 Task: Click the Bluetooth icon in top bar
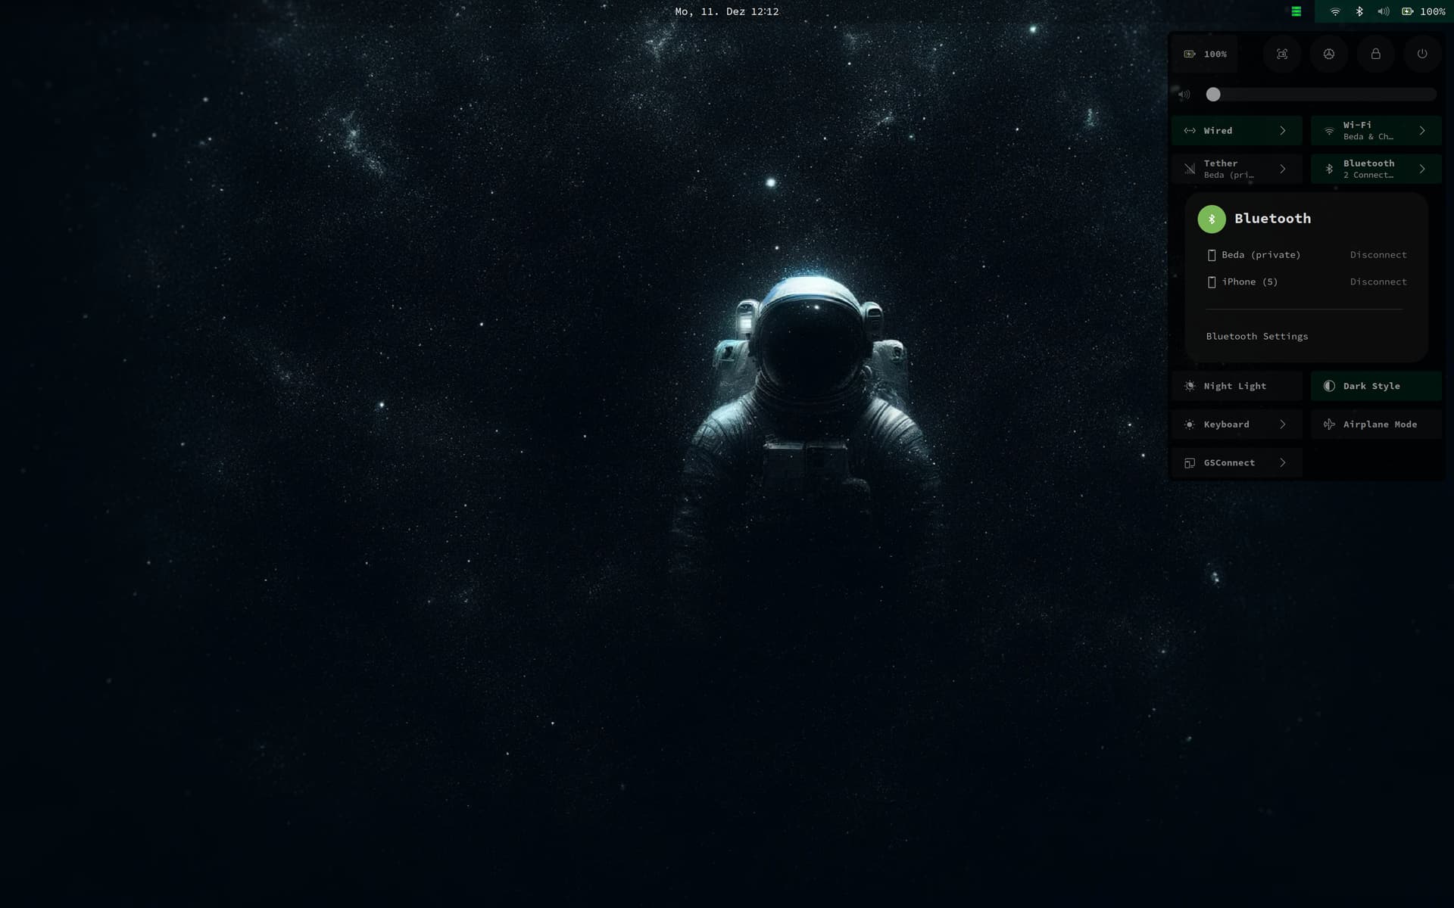1359,11
